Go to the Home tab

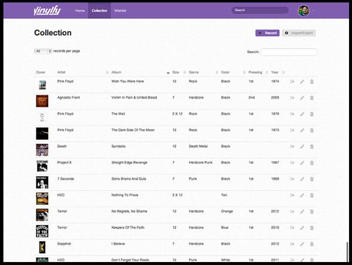80,11
